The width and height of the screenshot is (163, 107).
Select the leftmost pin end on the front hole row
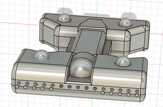17,87
